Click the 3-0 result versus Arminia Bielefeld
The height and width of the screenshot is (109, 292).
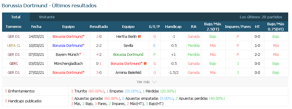(x=99, y=72)
